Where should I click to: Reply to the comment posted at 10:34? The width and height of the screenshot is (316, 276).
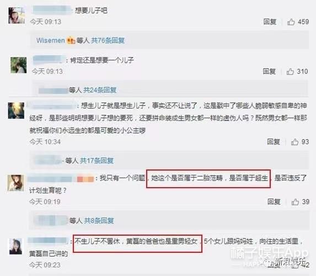[274, 142]
